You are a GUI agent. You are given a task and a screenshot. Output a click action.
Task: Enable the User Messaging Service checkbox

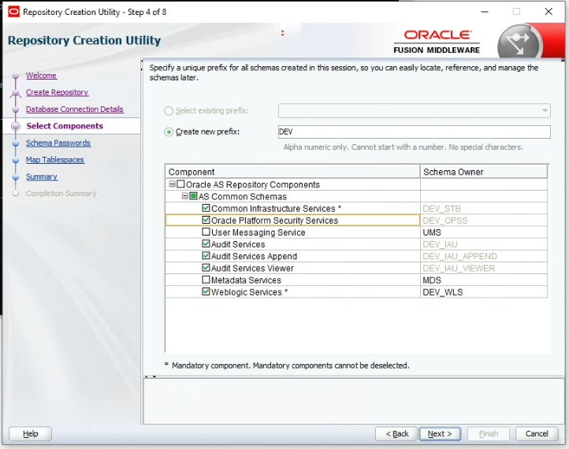click(206, 232)
